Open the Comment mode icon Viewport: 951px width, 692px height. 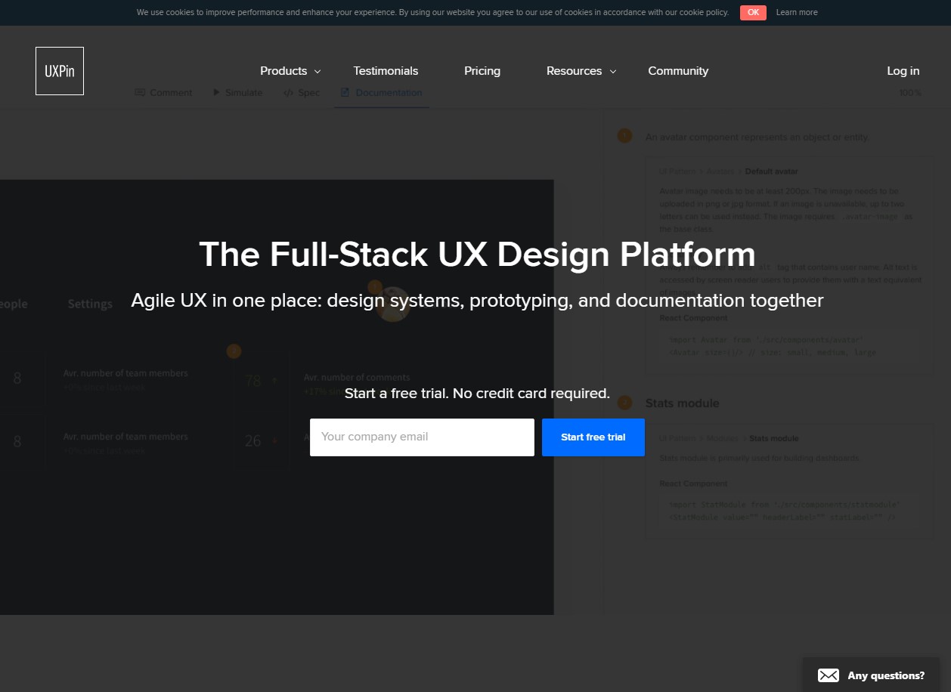[x=140, y=92]
